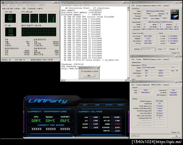The image size is (183, 145).
Task: Click the PF usage gauge in Task Manager
Action: click(11, 32)
